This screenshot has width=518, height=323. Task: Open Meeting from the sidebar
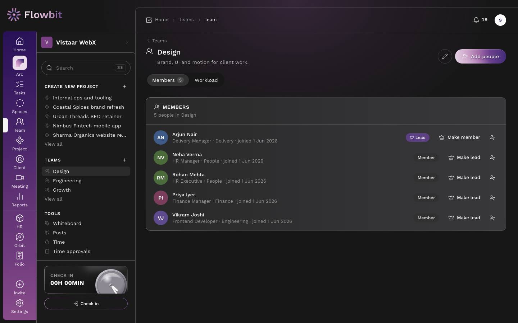(19, 181)
